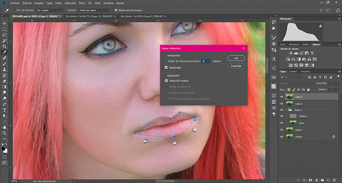342x183 pixels.
Task: Click the foreground color swatch
Action: (3, 149)
